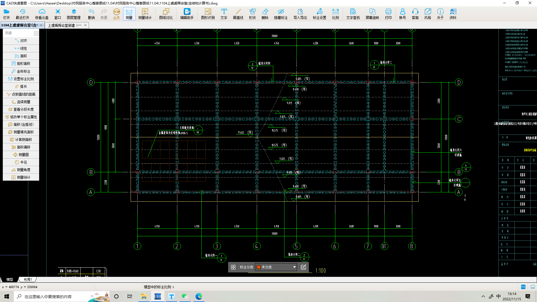The width and height of the screenshot is (537, 302).
Task: Open the 编辑助手 editing assistant
Action: (187, 14)
